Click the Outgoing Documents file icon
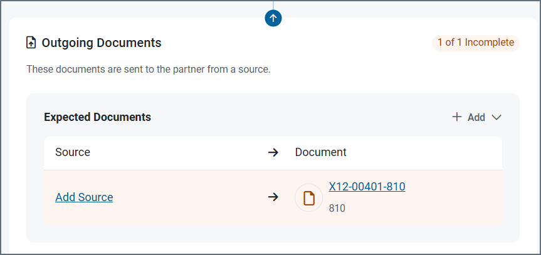The width and height of the screenshot is (541, 255). pyautogui.click(x=31, y=43)
